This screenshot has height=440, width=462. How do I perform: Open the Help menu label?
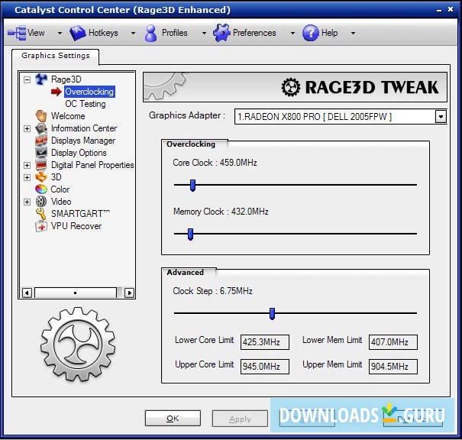(x=329, y=33)
